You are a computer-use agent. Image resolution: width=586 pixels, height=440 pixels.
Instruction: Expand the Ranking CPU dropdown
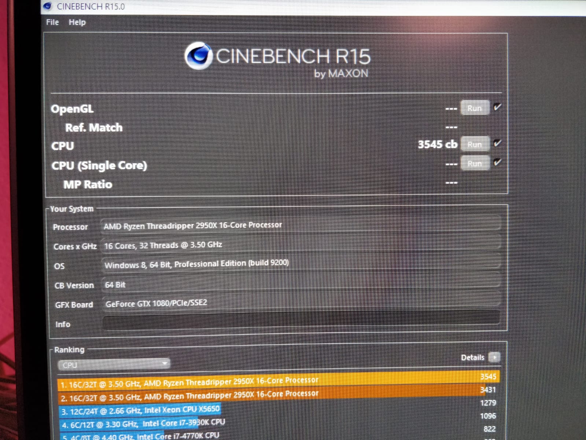[x=114, y=364]
